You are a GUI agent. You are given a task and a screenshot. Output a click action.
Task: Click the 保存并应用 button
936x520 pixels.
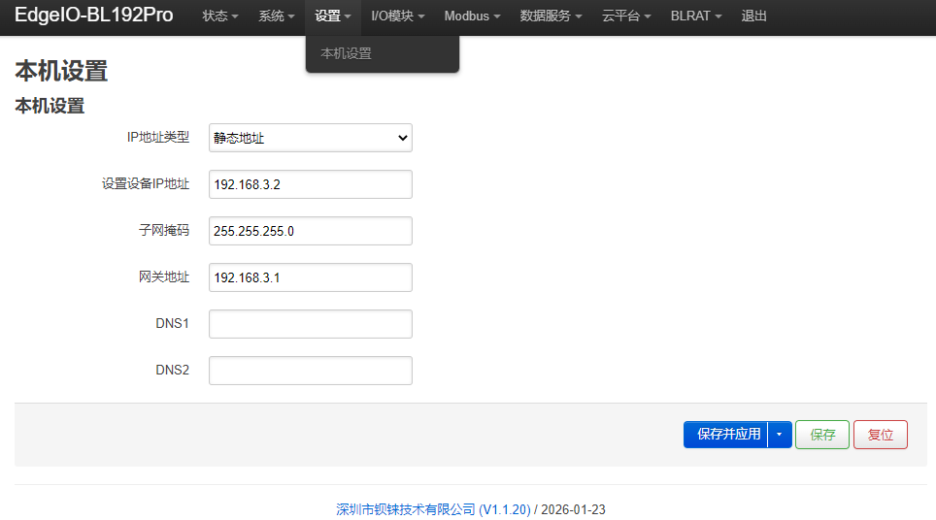[726, 434]
